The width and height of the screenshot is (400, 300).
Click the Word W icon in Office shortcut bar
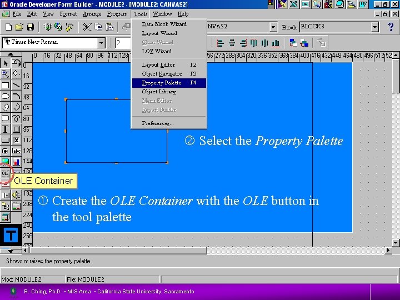363,4
